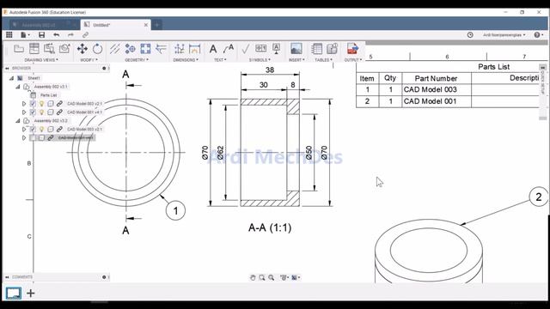Toggle checkbox for CAD Model 001 v4.1

click(33, 112)
